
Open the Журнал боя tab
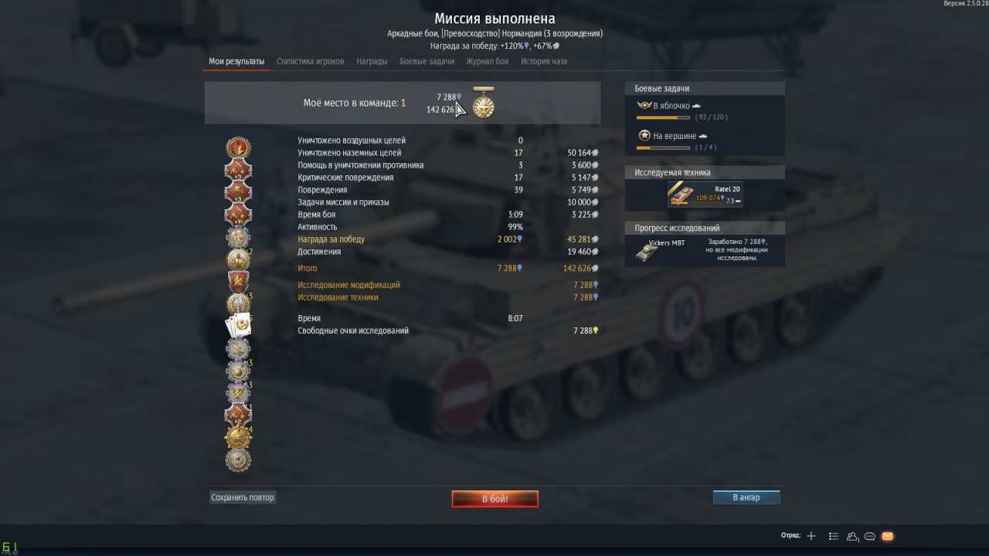click(488, 61)
